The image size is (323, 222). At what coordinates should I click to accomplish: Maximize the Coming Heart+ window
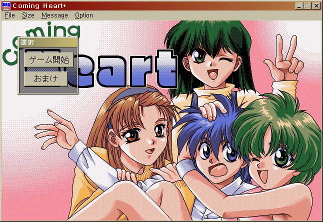[x=307, y=6]
